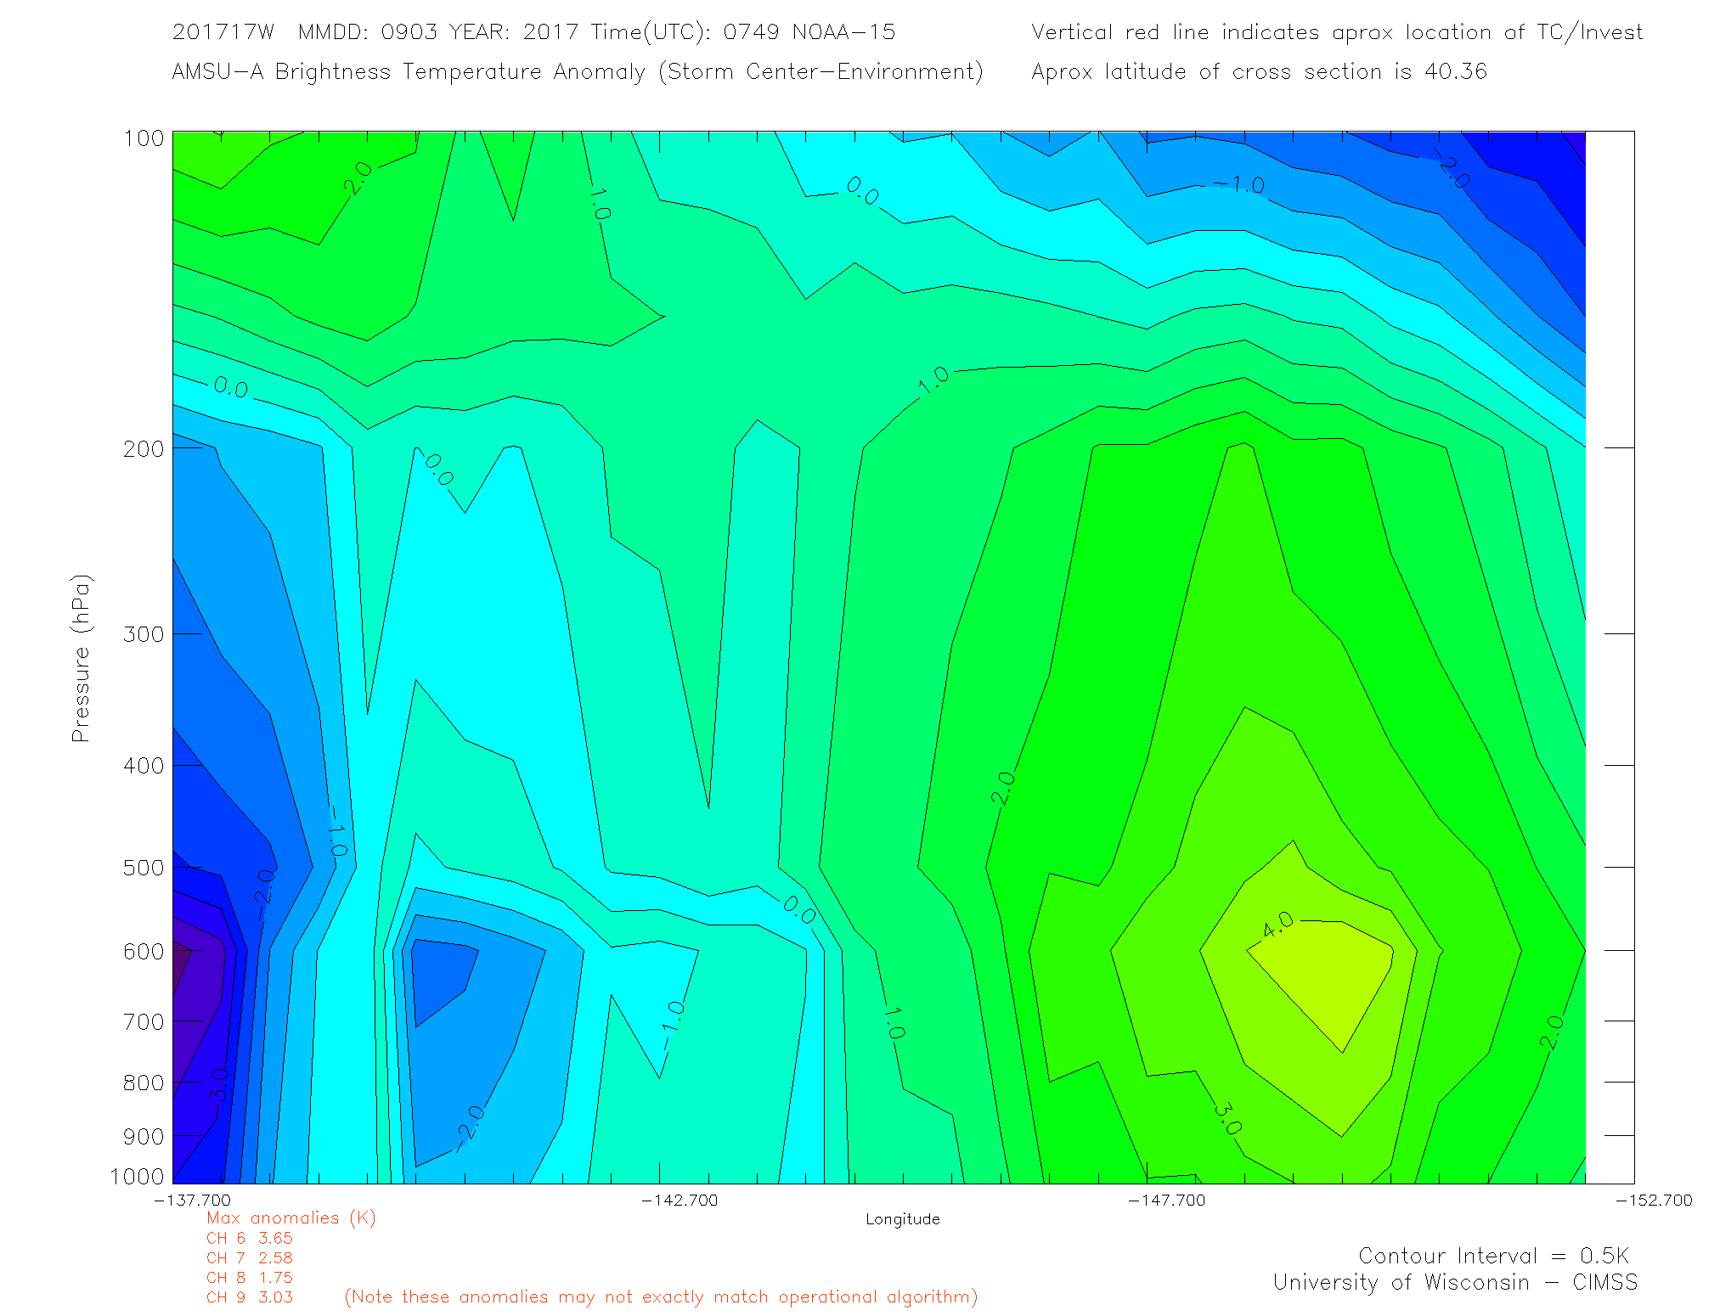
Task: Click the 201717W storm identifier text
Action: 223,32
